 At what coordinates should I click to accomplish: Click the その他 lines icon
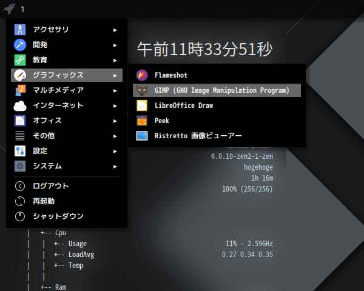pyautogui.click(x=20, y=136)
